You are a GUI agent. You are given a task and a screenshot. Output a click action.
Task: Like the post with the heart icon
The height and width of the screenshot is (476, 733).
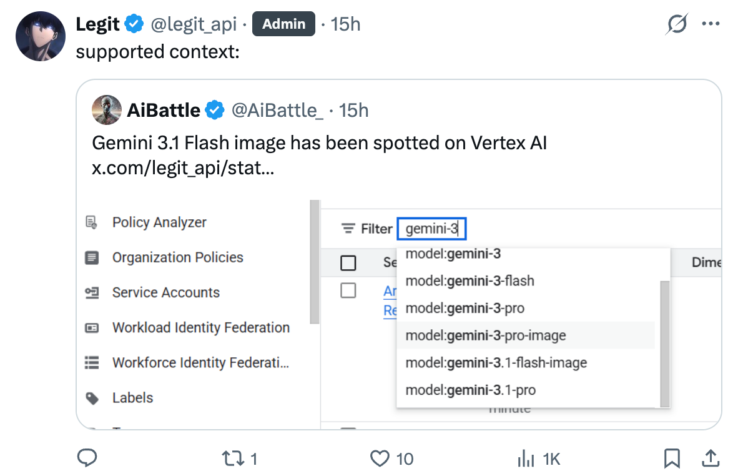tap(380, 459)
